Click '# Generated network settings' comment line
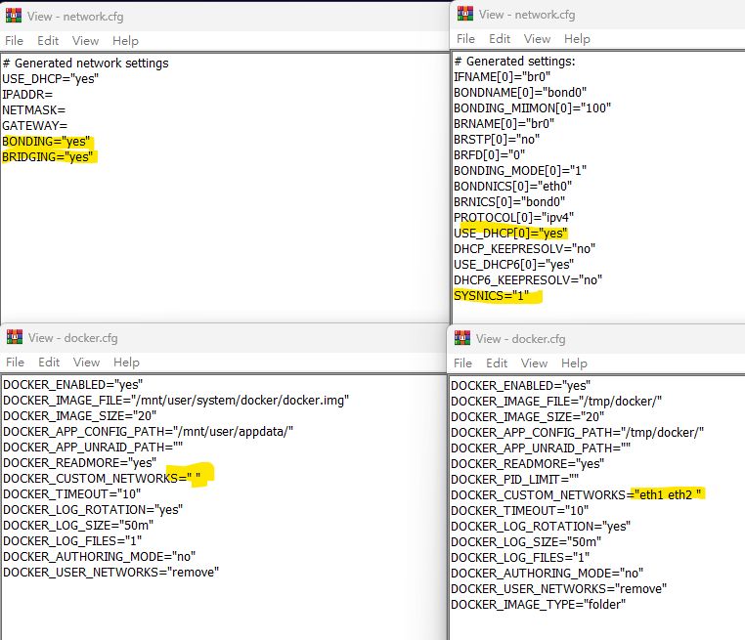 (85, 64)
